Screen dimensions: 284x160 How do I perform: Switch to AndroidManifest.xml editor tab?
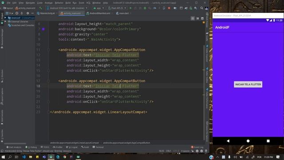(99, 13)
